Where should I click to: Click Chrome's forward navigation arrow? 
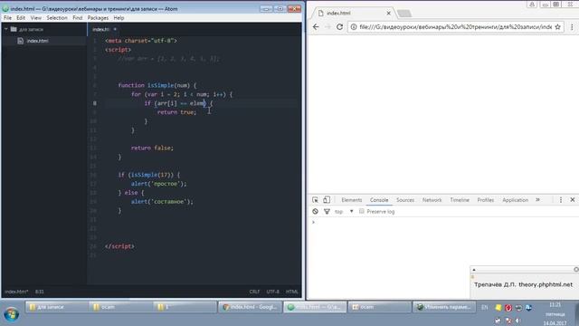pyautogui.click(x=327, y=26)
